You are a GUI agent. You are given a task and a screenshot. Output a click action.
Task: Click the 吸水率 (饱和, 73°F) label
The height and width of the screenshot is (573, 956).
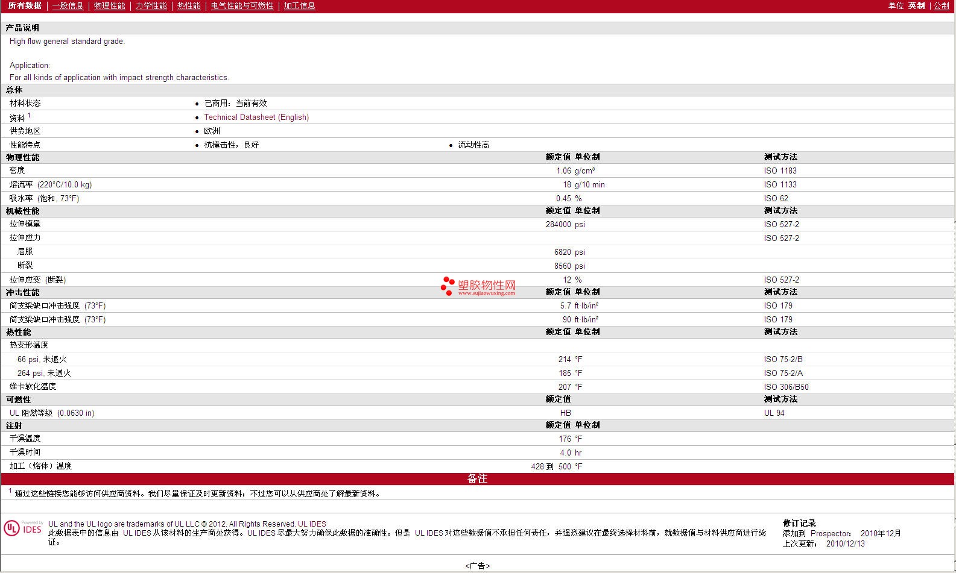45,199
